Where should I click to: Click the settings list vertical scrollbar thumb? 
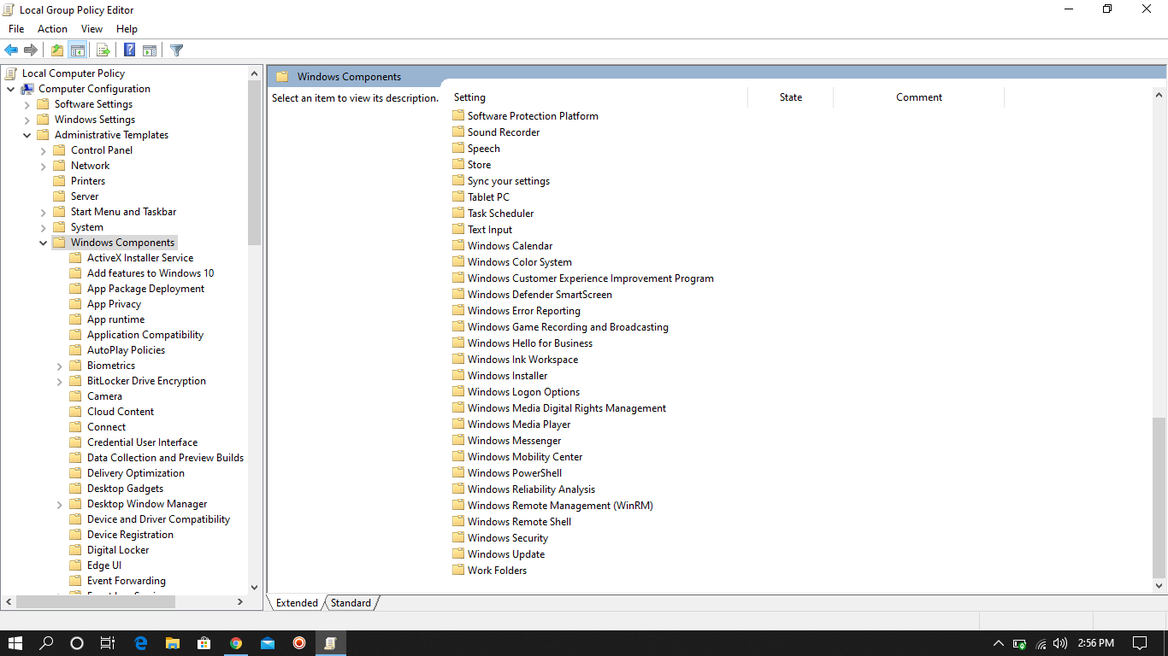tap(1159, 498)
